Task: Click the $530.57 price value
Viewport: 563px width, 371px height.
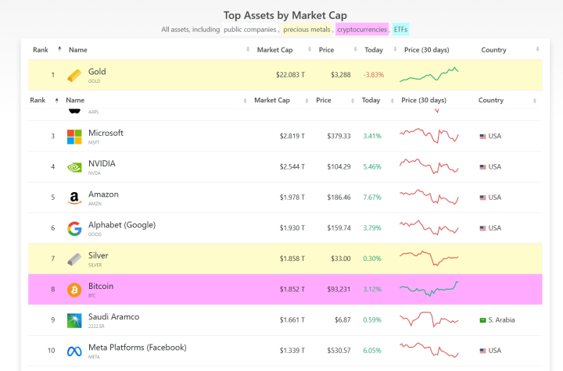Action: 339,351
